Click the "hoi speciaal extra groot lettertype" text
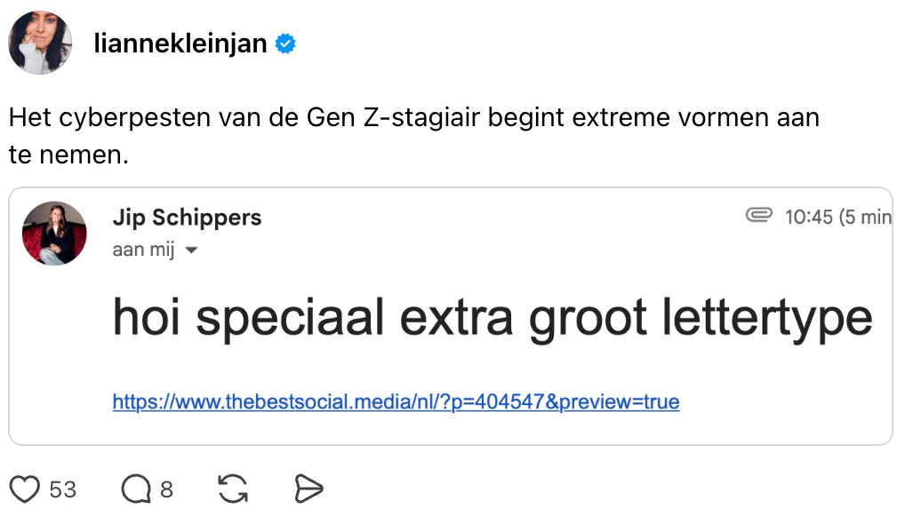The height and width of the screenshot is (517, 905). tap(493, 317)
